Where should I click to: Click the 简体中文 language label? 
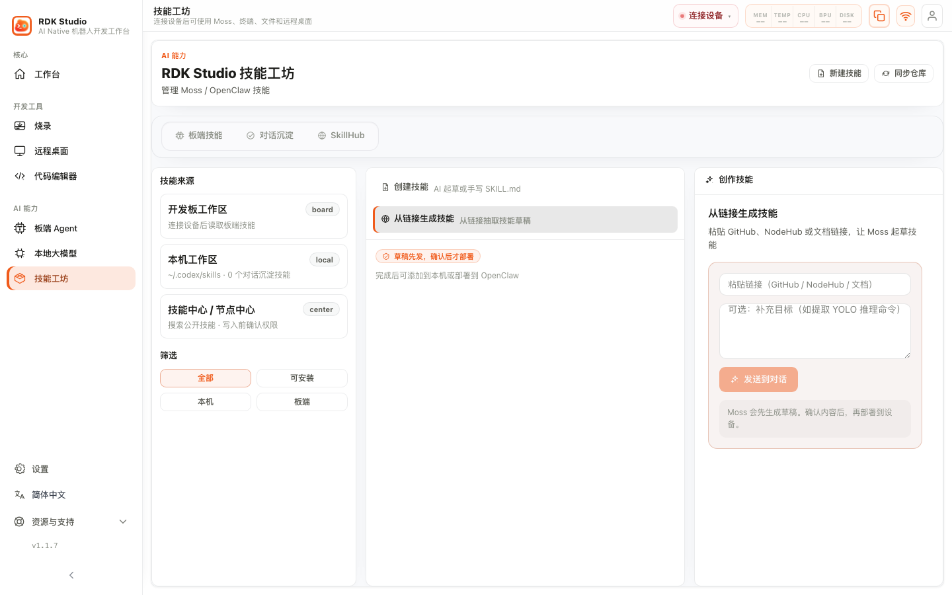(49, 495)
